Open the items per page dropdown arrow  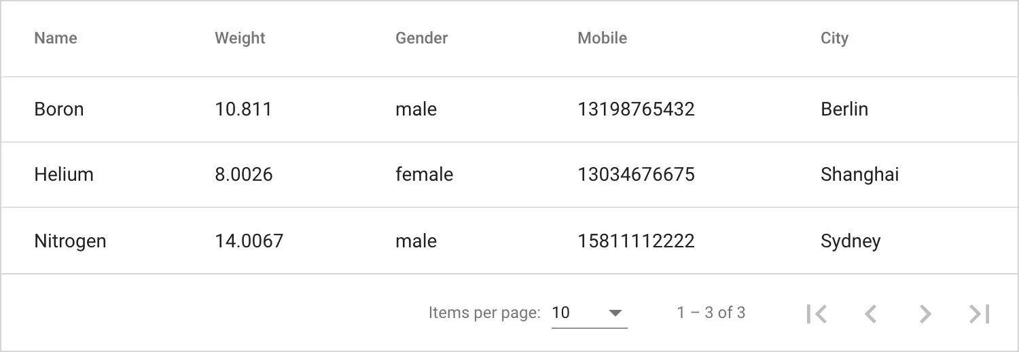[x=615, y=313]
